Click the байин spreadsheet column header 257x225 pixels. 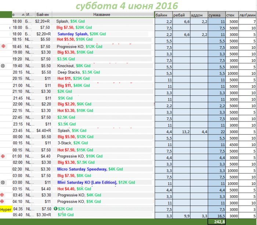pos(164,15)
